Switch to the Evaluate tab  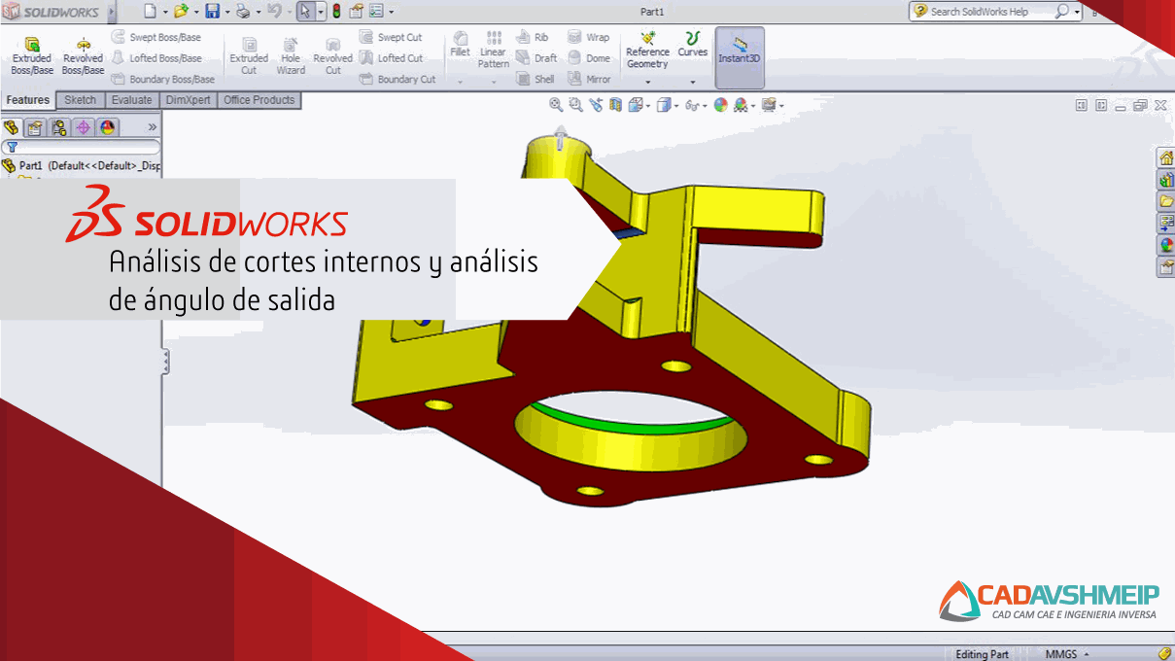pos(132,100)
